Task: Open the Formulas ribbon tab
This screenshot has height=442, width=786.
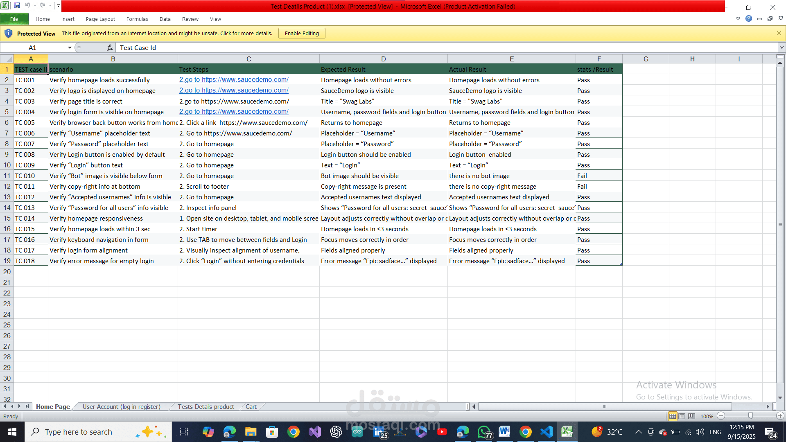Action: pos(137,19)
